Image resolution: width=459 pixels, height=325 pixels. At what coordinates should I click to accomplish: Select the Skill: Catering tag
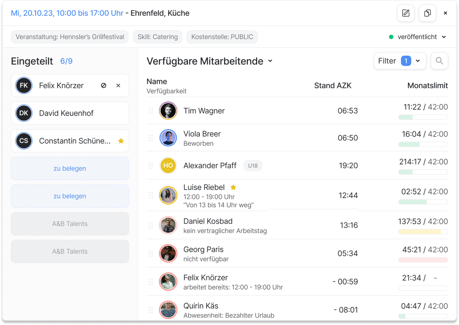tap(157, 37)
